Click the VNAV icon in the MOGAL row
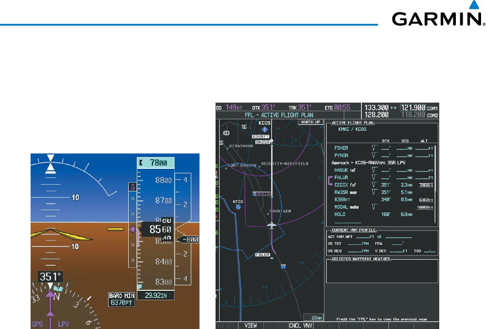Image resolution: width=486 pixels, height=329 pixels. (x=375, y=207)
